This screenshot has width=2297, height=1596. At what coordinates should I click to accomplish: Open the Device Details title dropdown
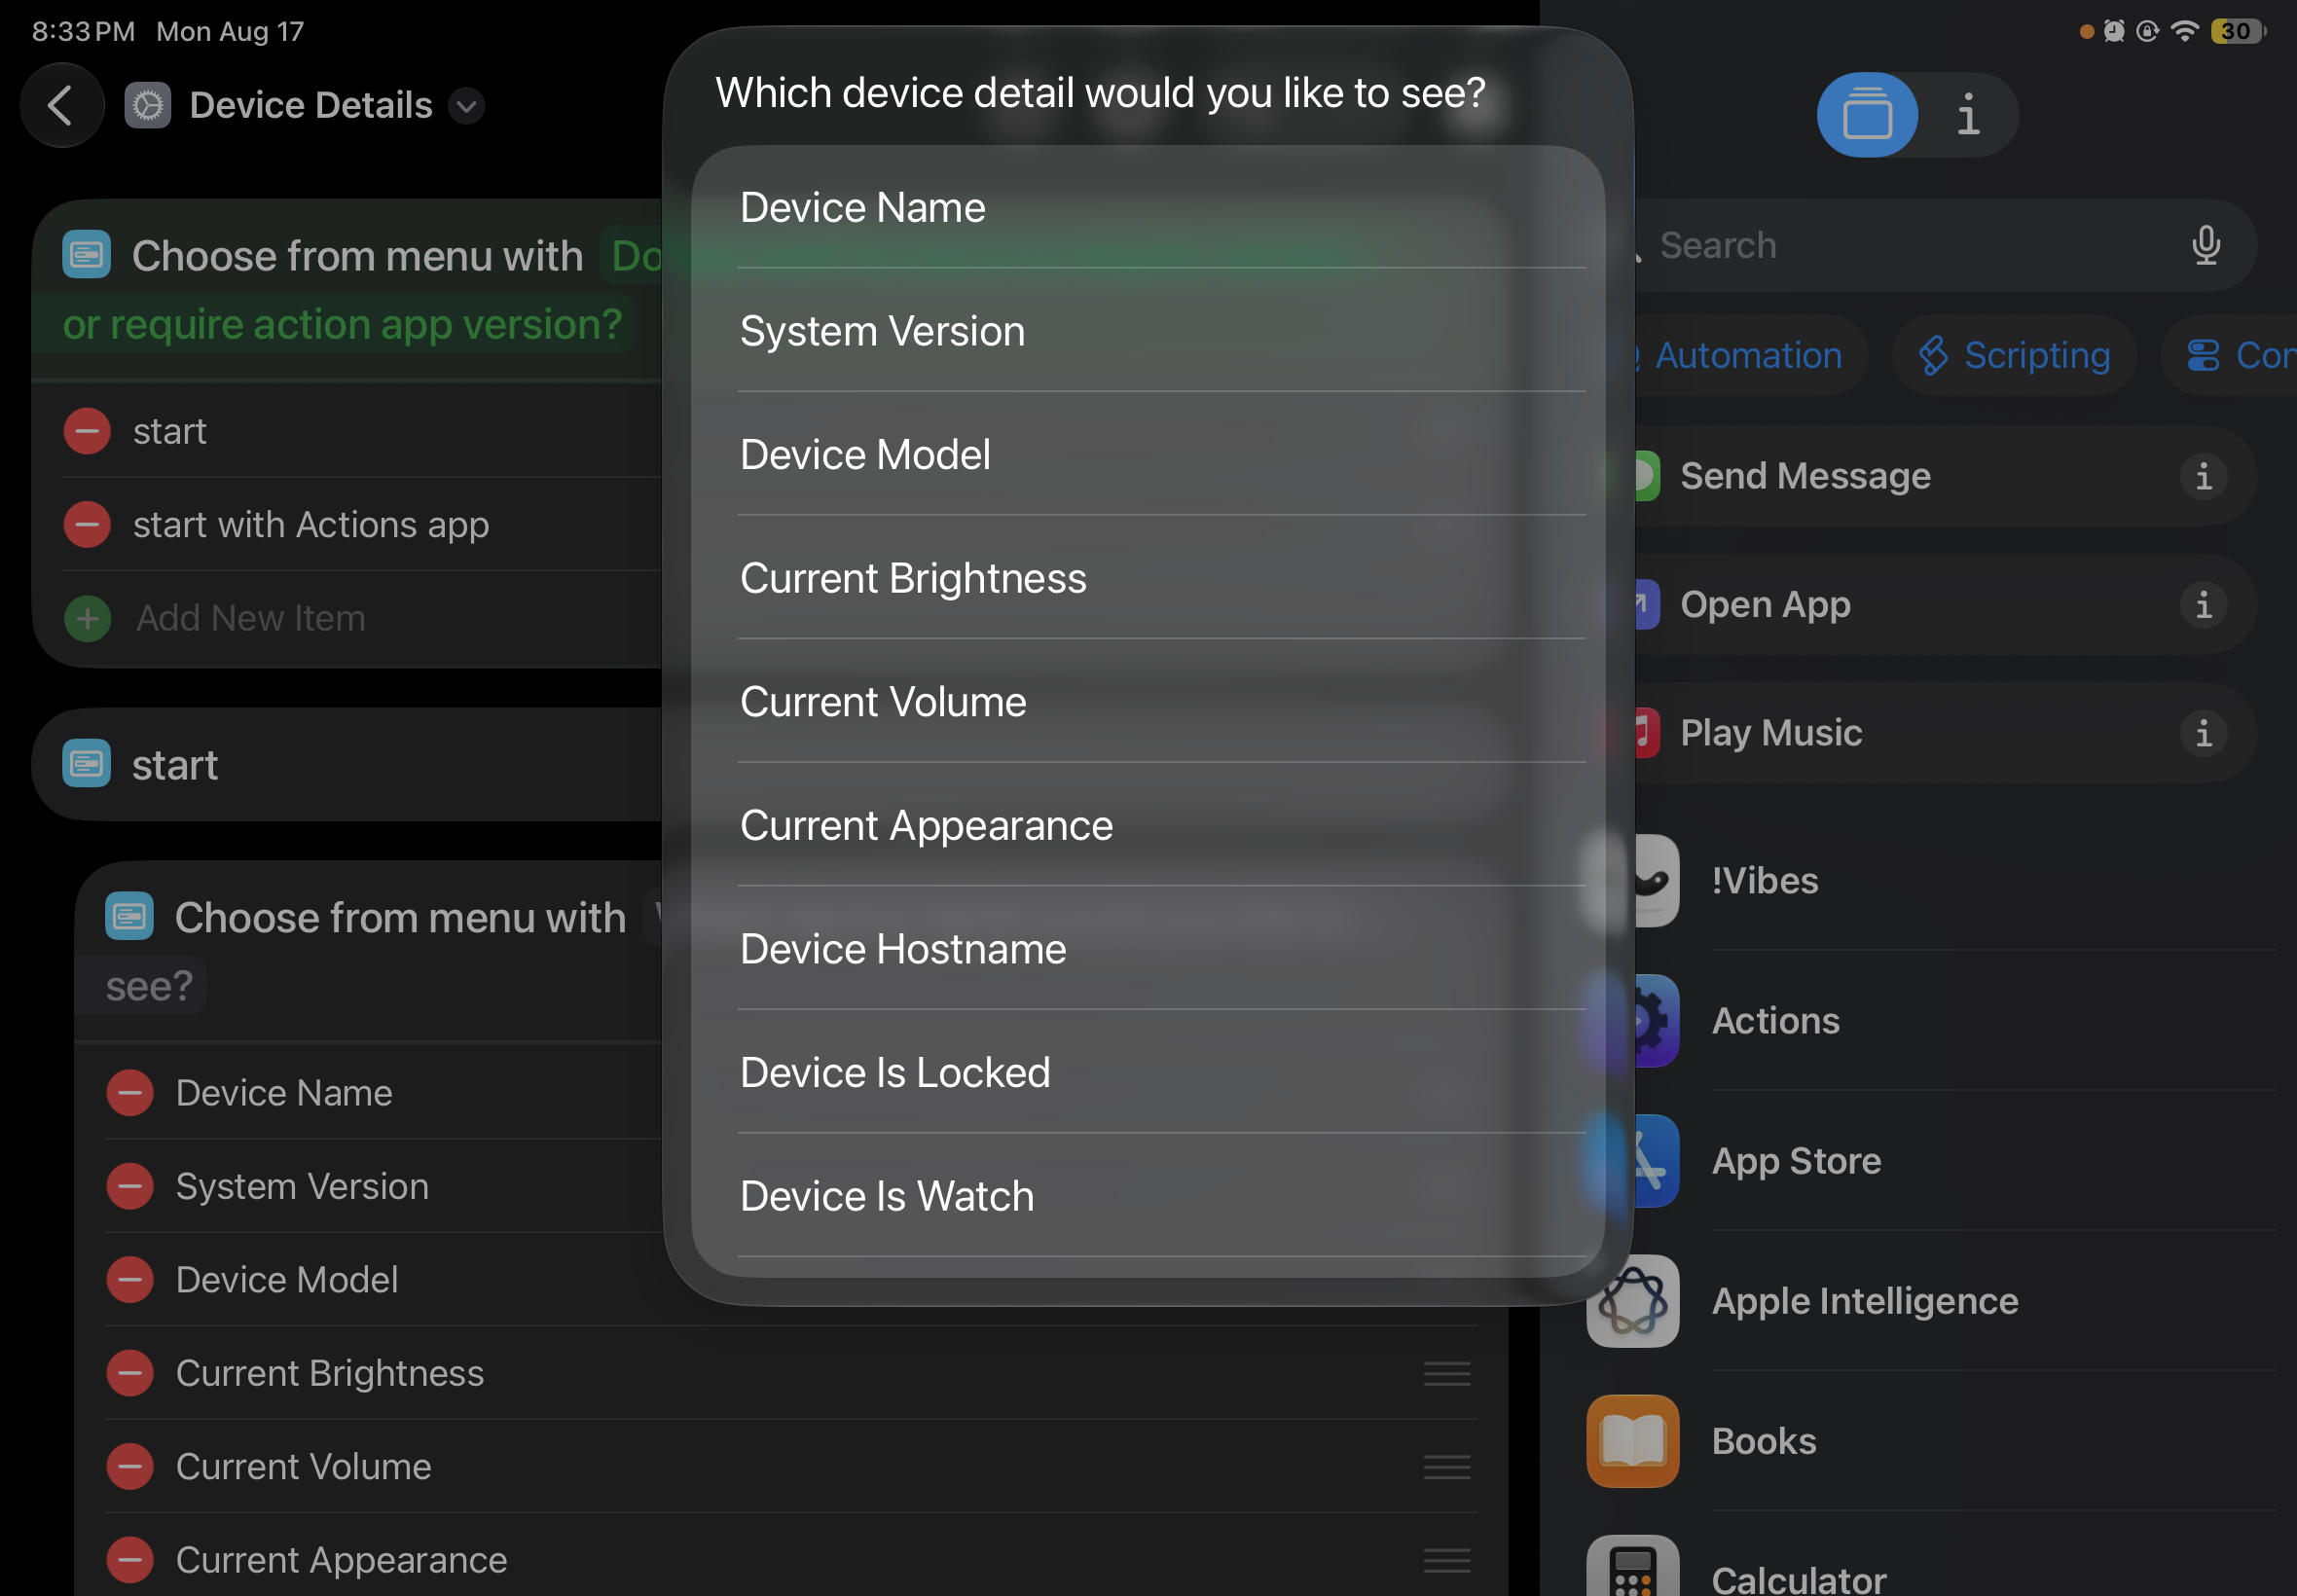coord(466,105)
